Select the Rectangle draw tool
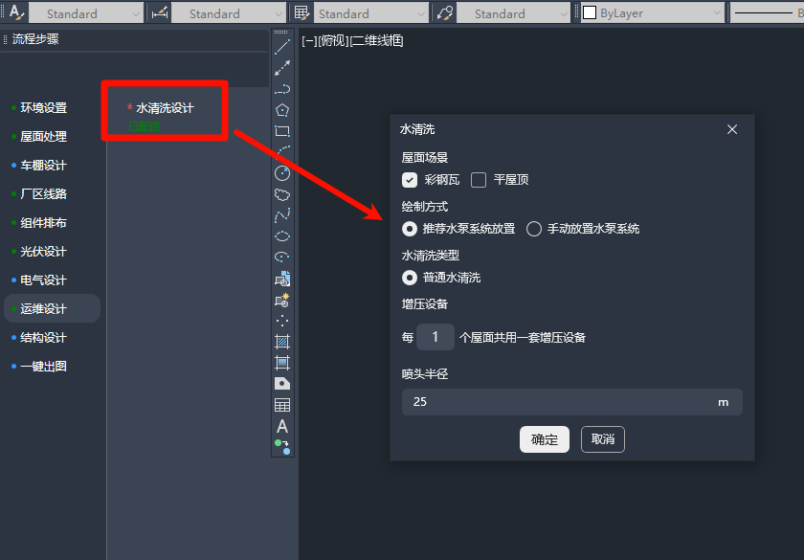Viewport: 804px width, 560px height. click(x=282, y=131)
